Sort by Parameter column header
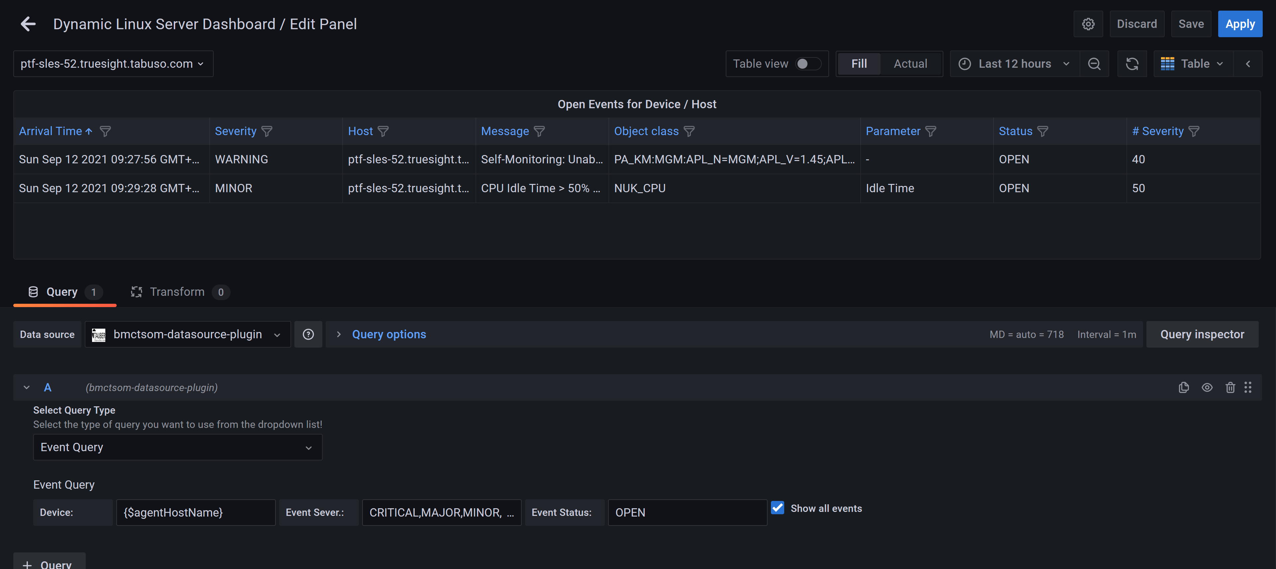 click(x=893, y=131)
